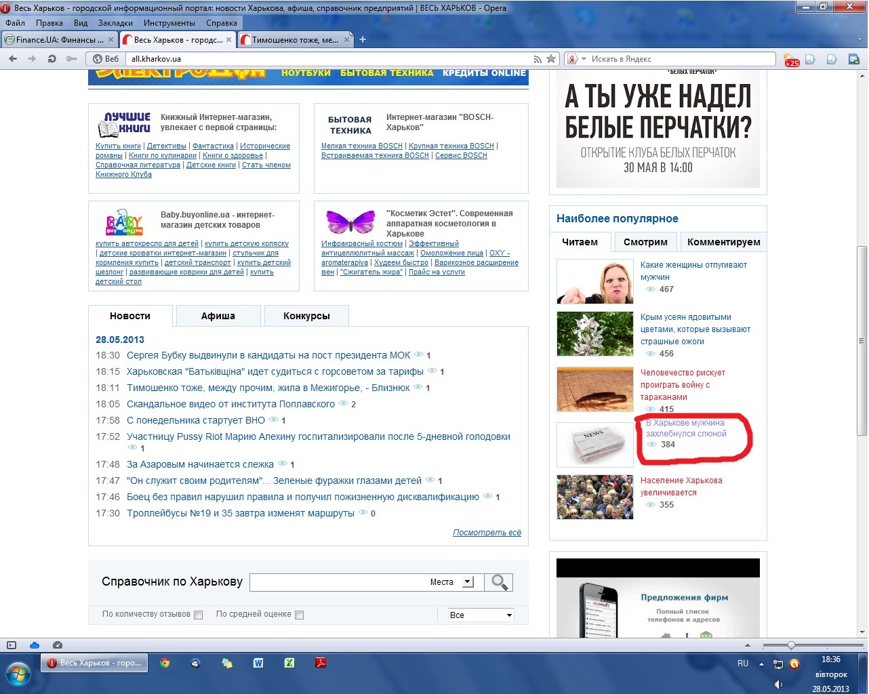Open link Население Харькова увеличивается
This screenshot has height=694, width=869.
click(681, 487)
